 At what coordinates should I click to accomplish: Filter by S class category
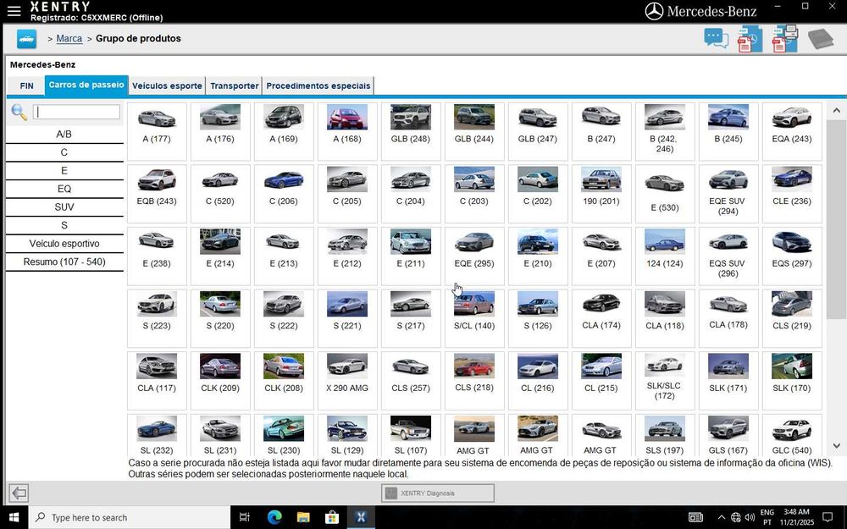[x=64, y=225]
